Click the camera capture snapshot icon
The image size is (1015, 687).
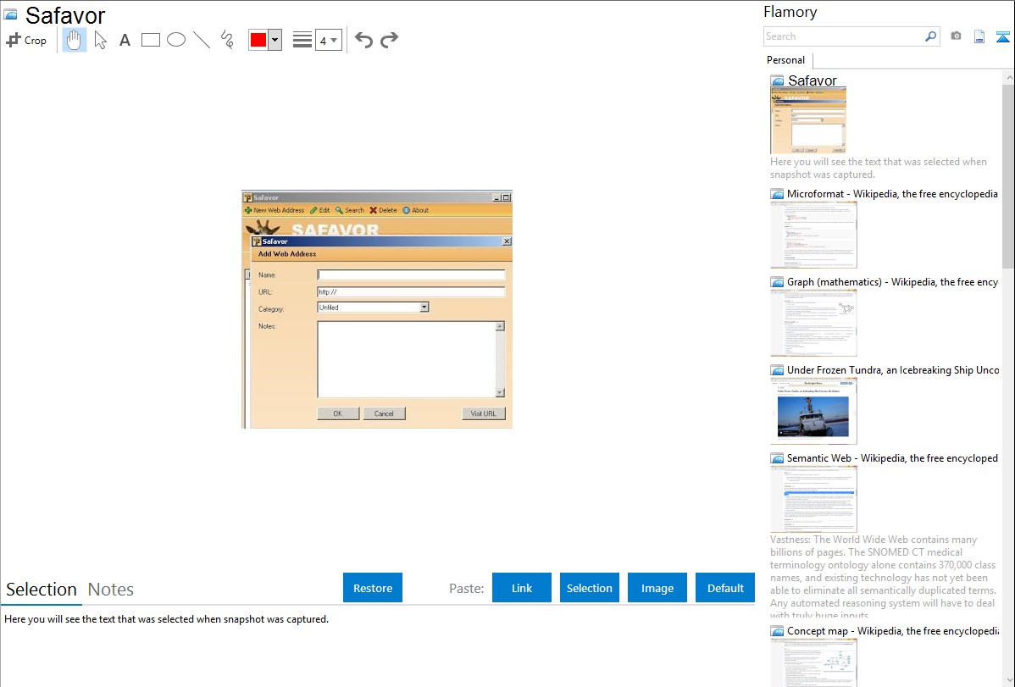click(956, 36)
